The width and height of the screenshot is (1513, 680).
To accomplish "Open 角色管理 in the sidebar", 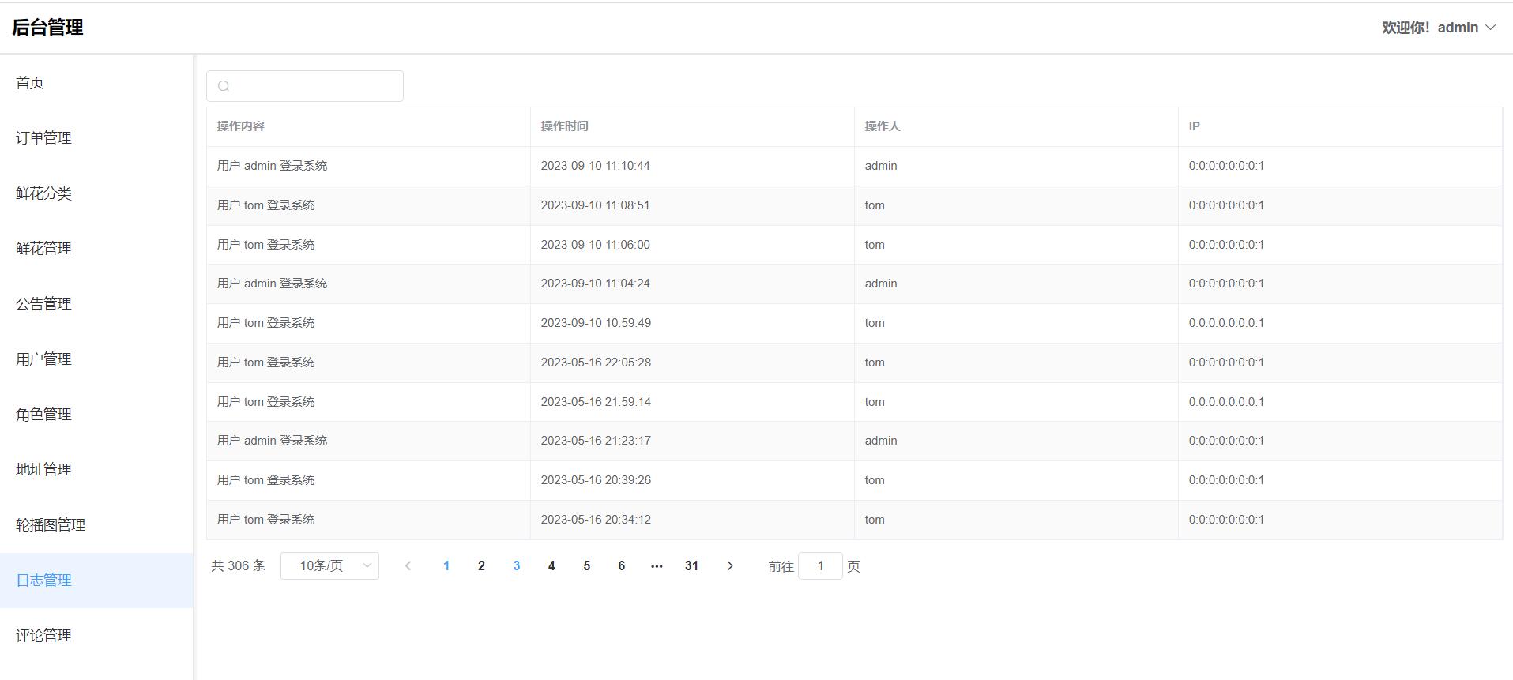I will [96, 415].
